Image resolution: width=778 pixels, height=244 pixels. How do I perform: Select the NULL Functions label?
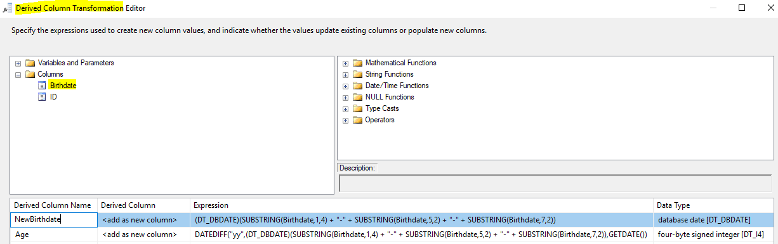[390, 98]
